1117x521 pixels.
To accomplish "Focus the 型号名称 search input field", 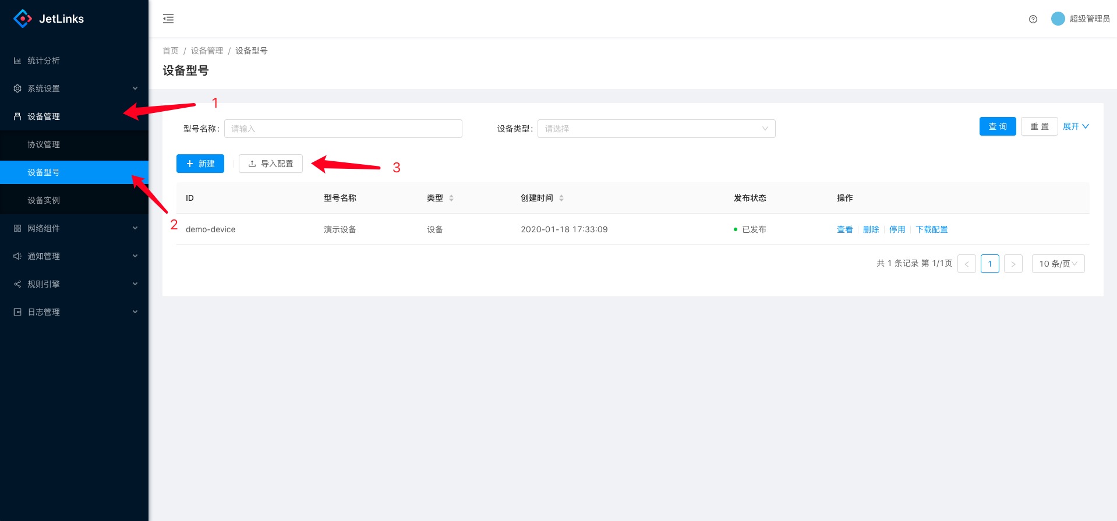I will click(343, 129).
